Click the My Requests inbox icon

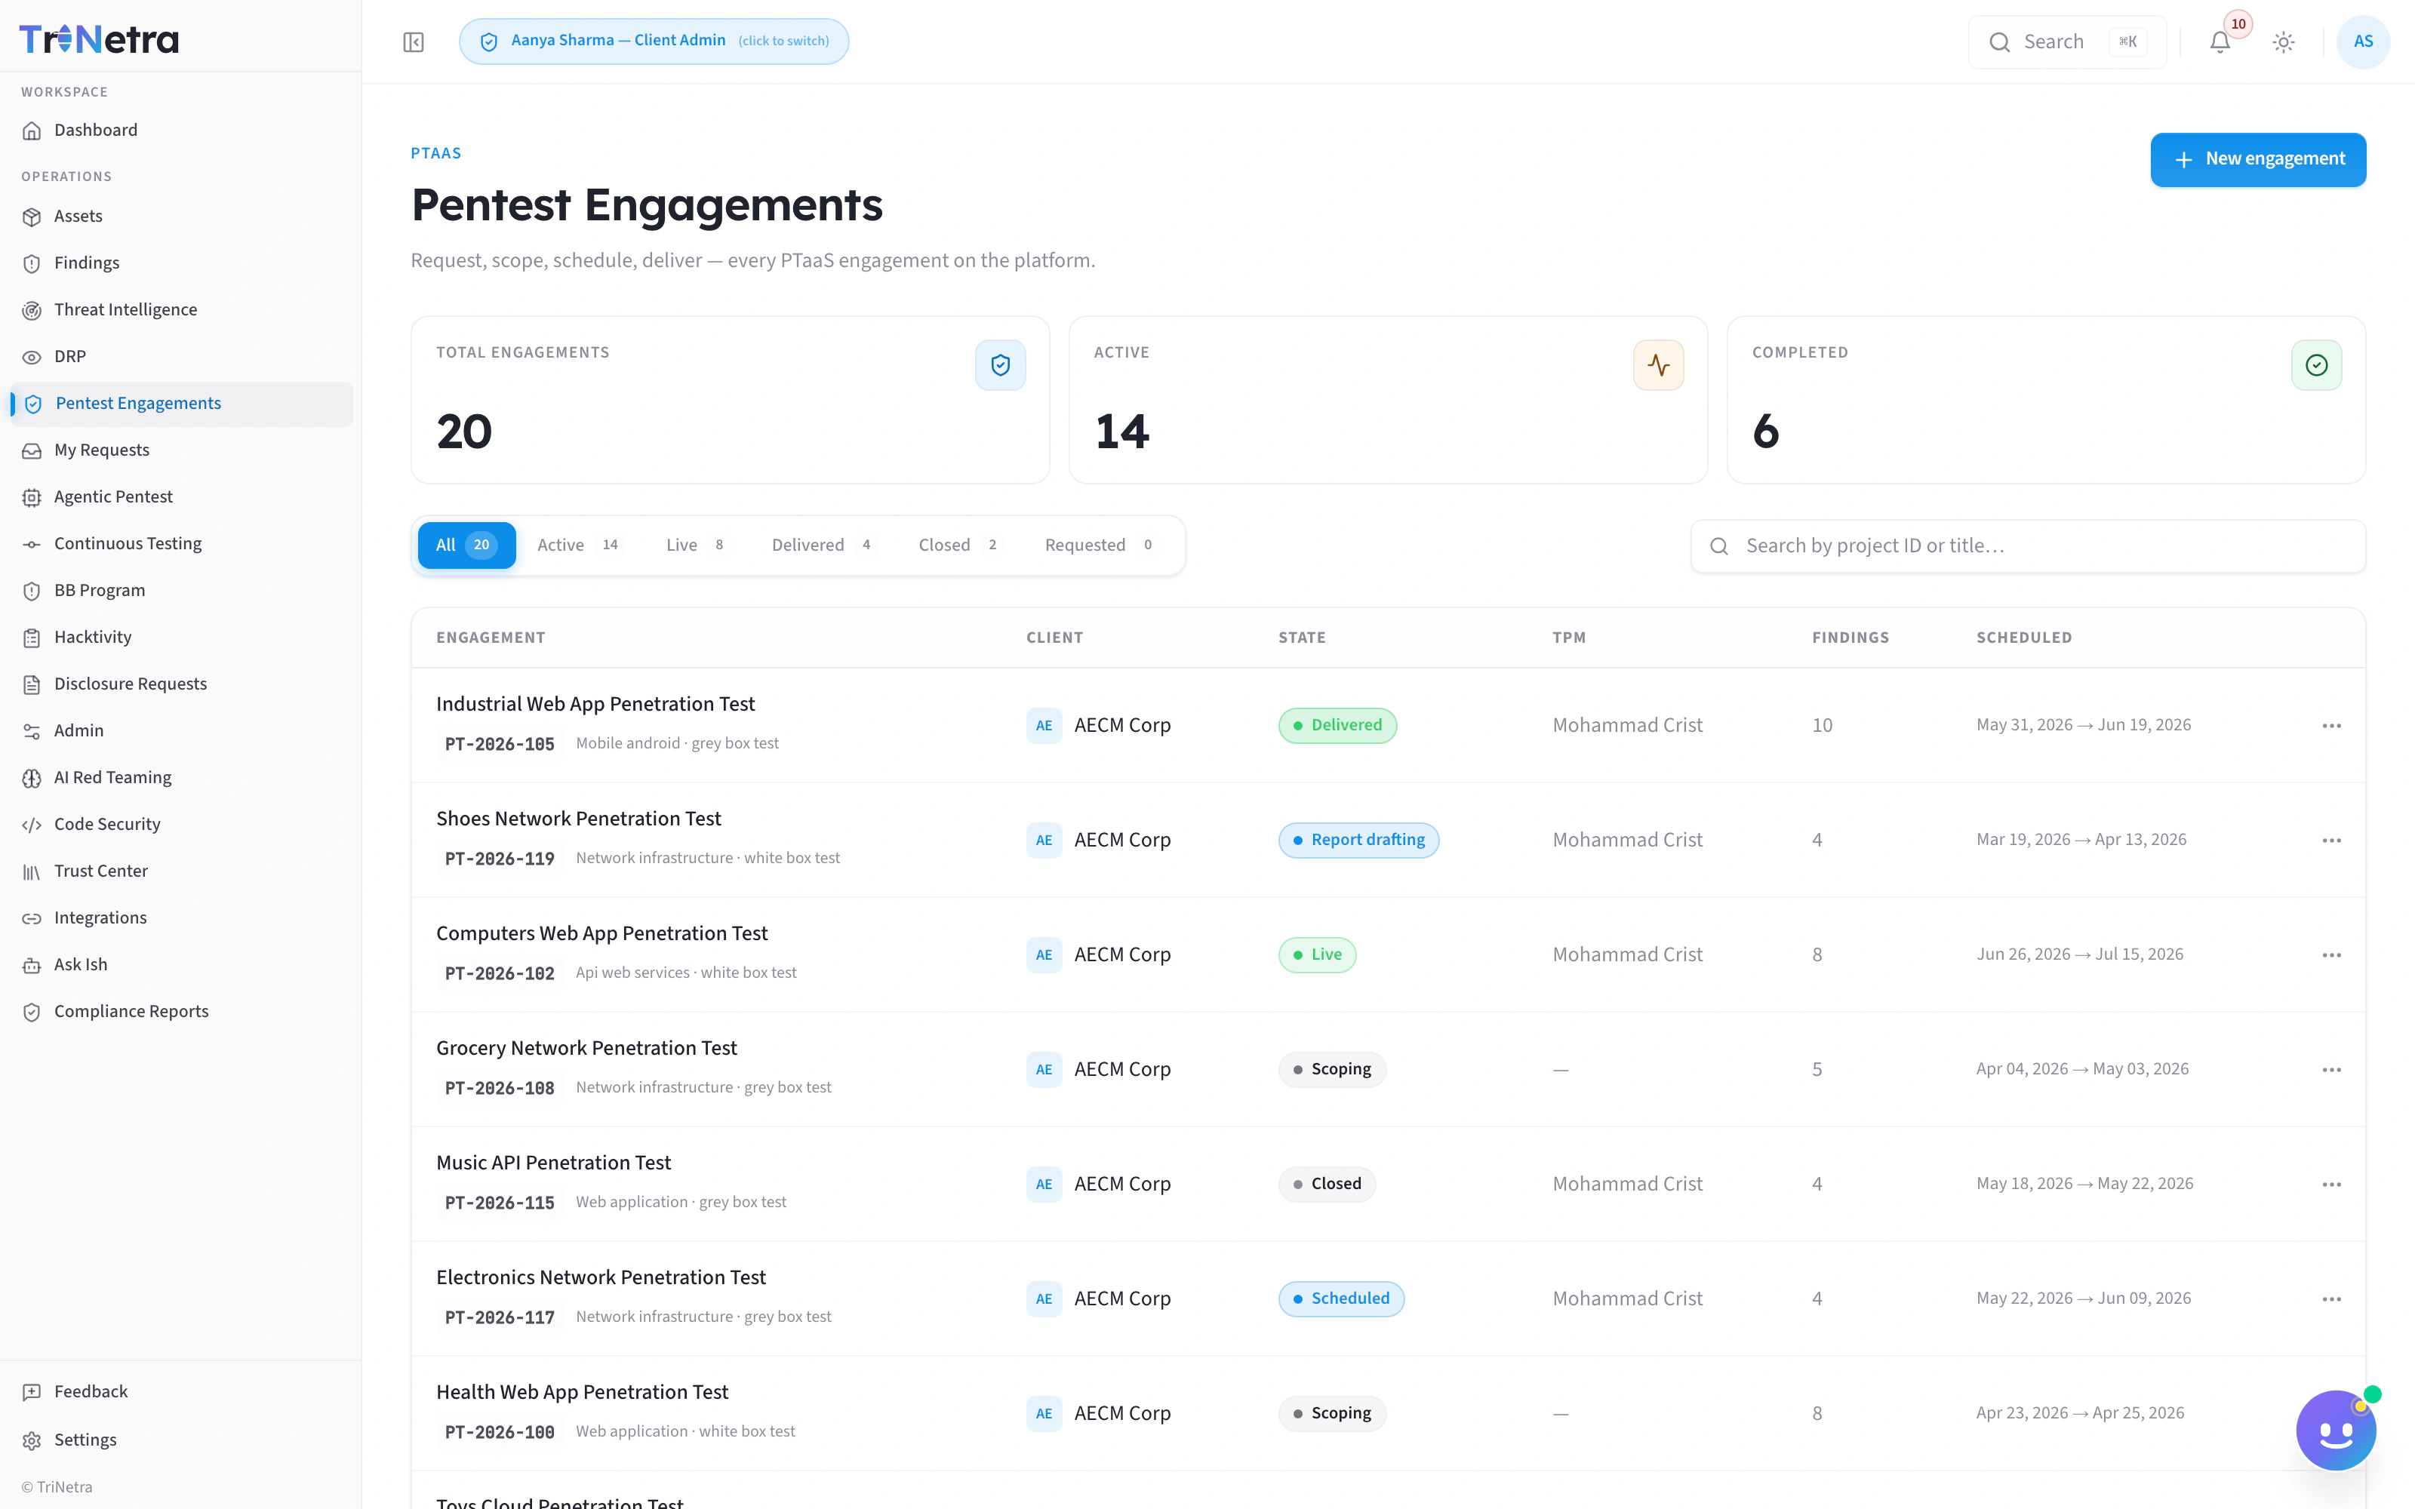(32, 451)
